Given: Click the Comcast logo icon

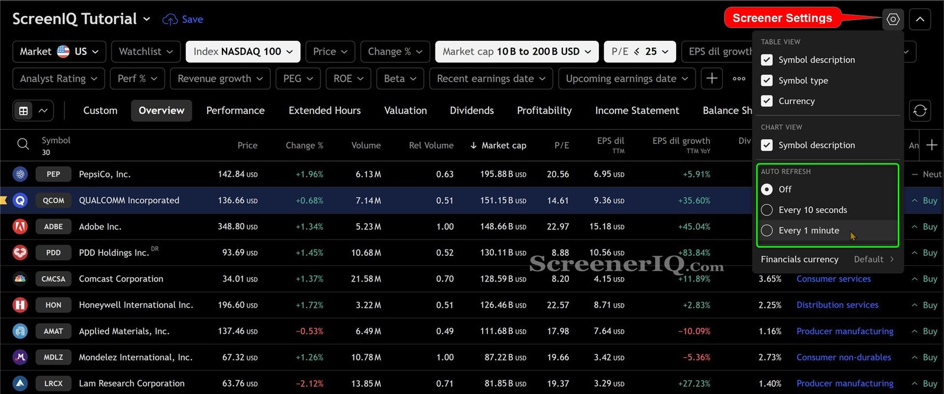Looking at the screenshot, I should coord(20,278).
